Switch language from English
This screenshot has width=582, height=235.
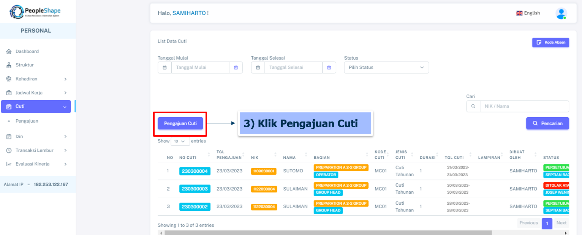pyautogui.click(x=528, y=13)
